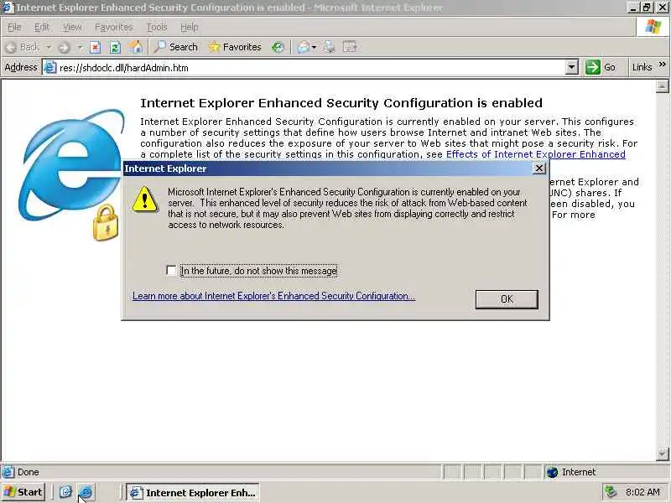The height and width of the screenshot is (503, 671).
Task: Open the Start menu
Action: pos(24,492)
